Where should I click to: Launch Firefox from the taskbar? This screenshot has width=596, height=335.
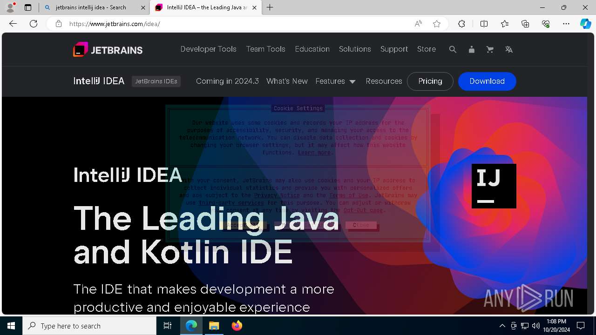(237, 326)
